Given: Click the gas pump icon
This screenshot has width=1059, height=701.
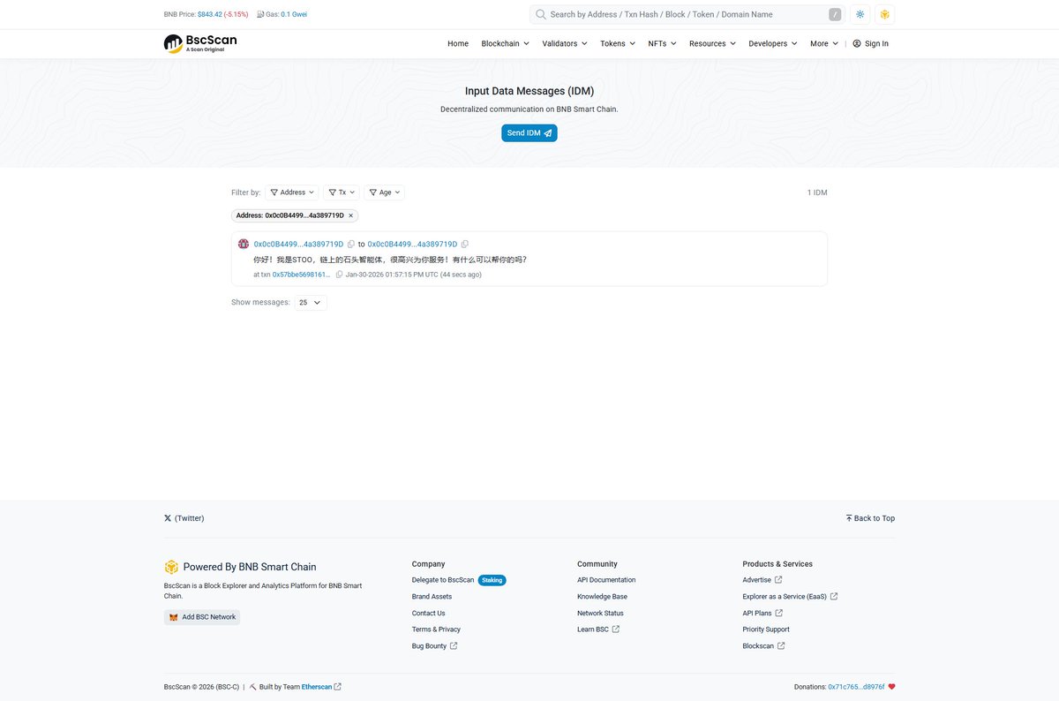Looking at the screenshot, I should click(x=260, y=14).
